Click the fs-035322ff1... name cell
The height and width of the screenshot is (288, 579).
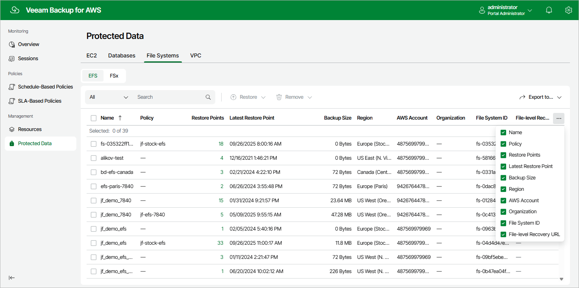[x=117, y=144]
